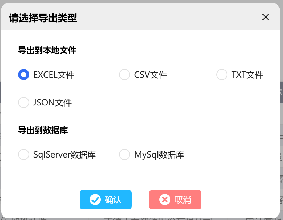The height and width of the screenshot is (220, 283).
Task: Click the MySql数据库 text label
Action: 159,155
